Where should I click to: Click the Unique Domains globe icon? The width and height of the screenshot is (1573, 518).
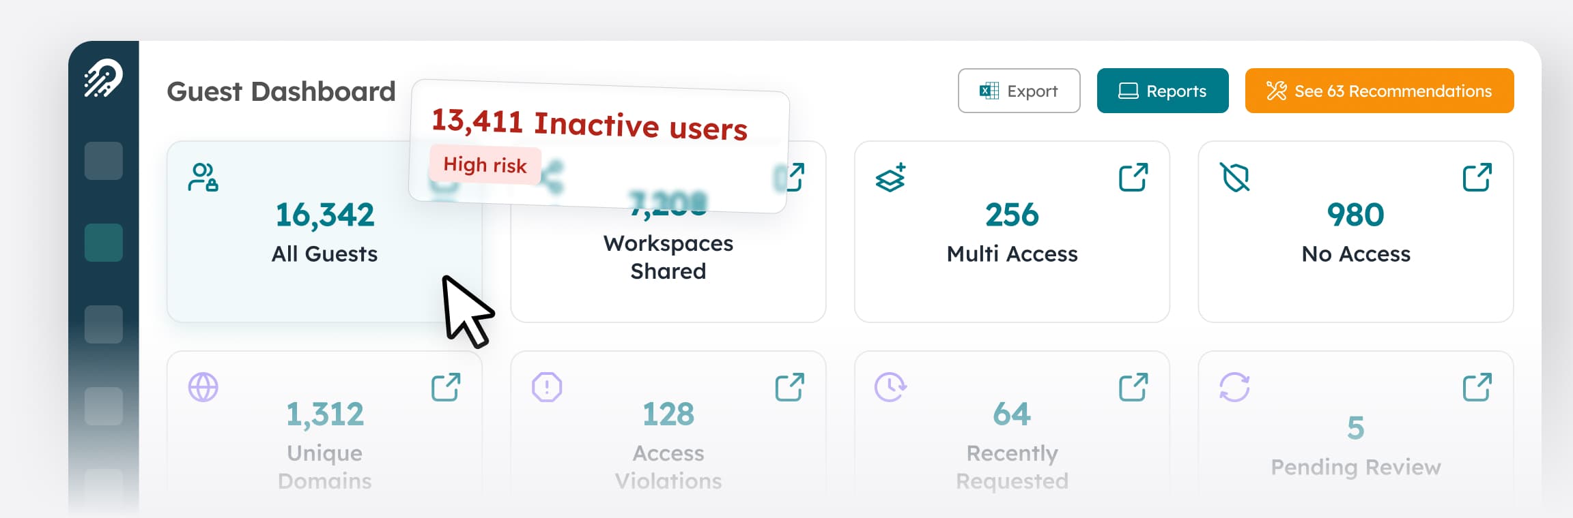pyautogui.click(x=203, y=387)
